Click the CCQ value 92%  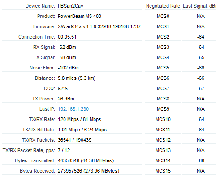[63, 88]
